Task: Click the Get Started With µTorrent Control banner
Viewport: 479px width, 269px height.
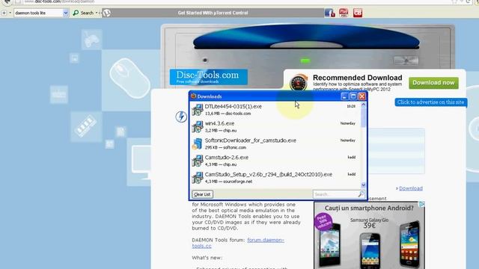Action: coord(213,13)
